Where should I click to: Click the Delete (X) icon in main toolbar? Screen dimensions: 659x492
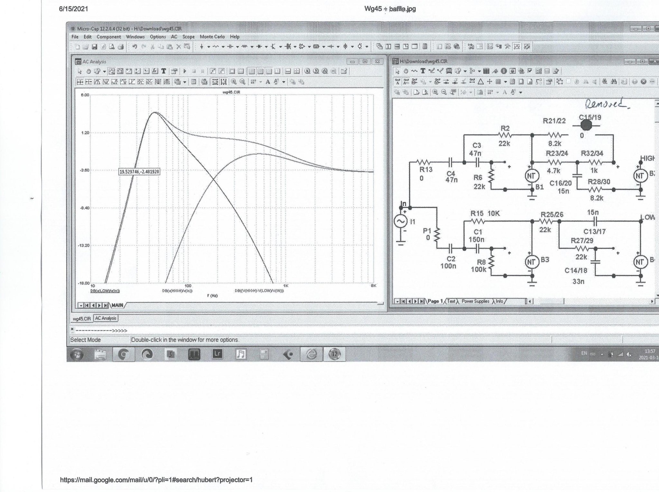coord(179,47)
